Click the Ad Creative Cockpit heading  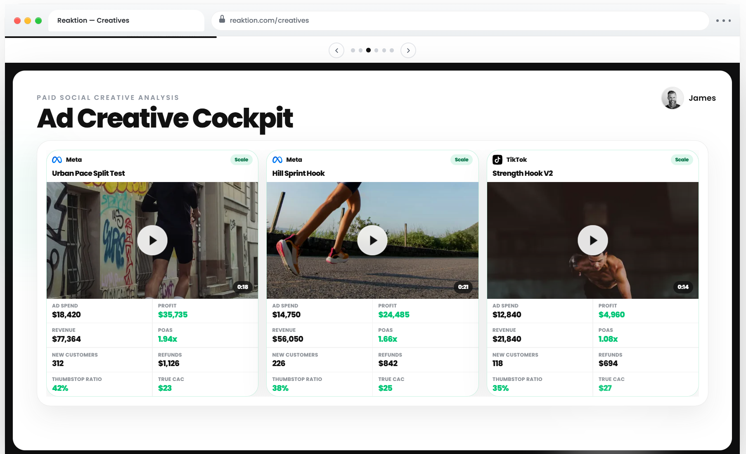(x=165, y=119)
